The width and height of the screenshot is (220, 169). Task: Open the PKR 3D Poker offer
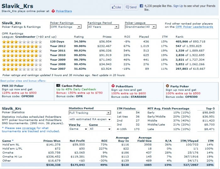click(13, 86)
